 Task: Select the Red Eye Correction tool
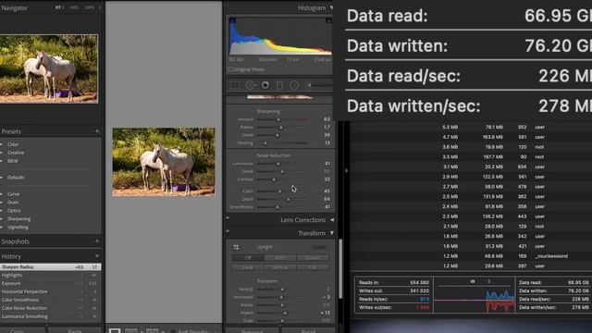tap(265, 85)
